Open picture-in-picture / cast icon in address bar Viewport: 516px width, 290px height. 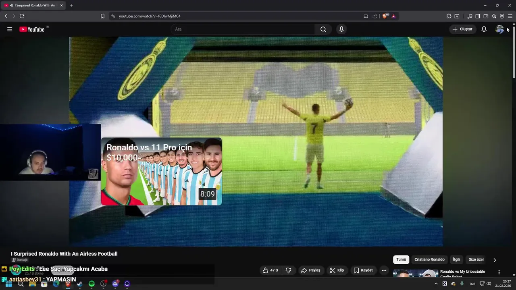click(x=366, y=16)
